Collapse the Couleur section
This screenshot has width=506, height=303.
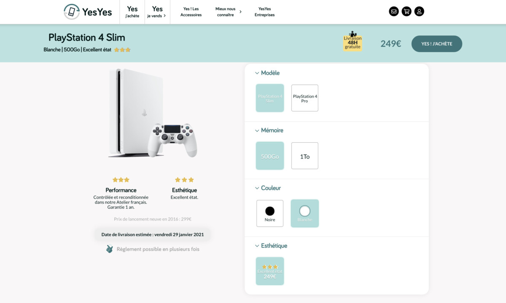(257, 188)
